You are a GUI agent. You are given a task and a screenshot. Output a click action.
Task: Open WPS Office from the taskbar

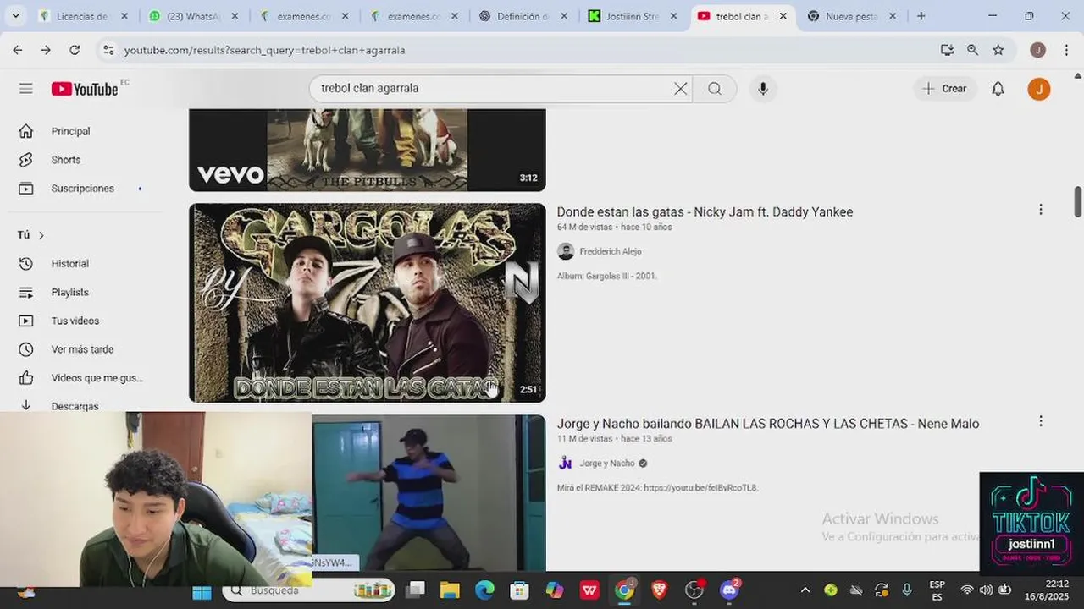pyautogui.click(x=589, y=590)
